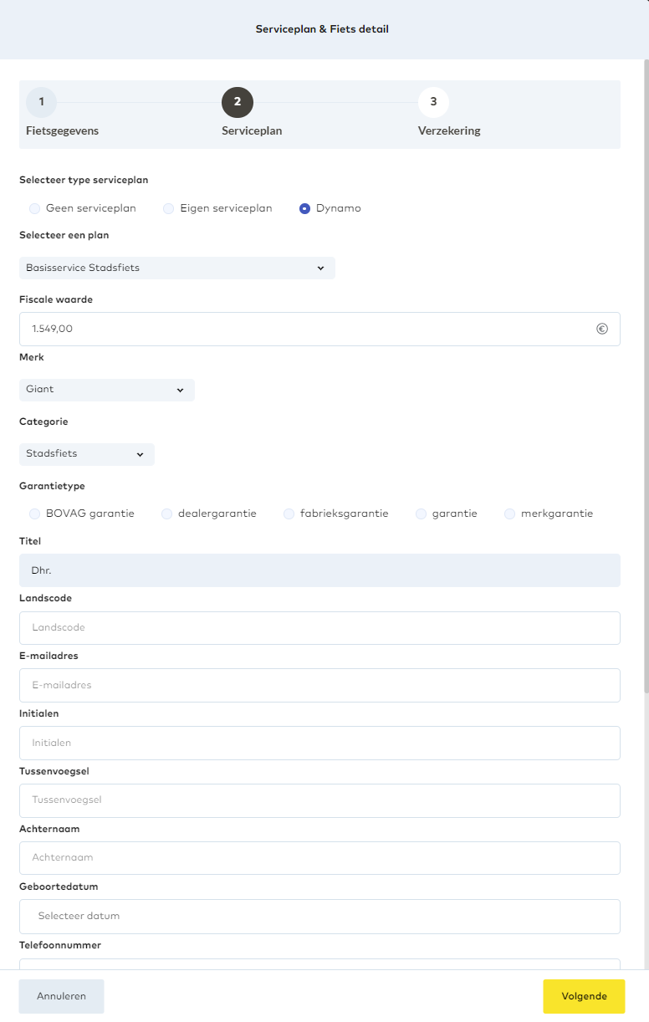Select the Dynamo serviceplan radio button
Image resolution: width=649 pixels, height=1022 pixels.
pos(305,208)
